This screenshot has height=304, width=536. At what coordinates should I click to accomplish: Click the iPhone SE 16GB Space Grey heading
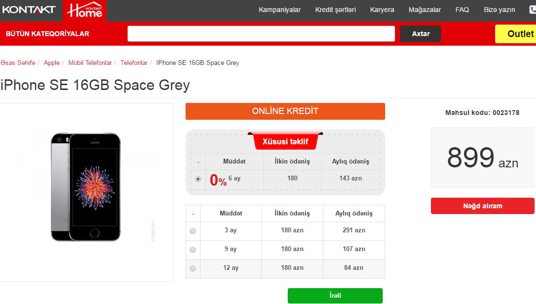[95, 85]
